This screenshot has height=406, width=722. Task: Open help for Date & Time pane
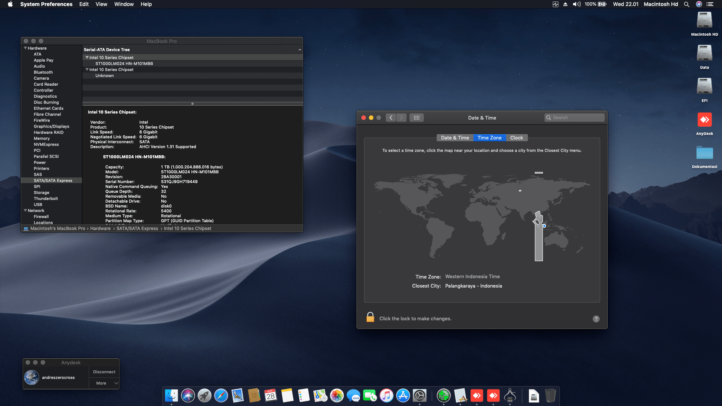596,319
